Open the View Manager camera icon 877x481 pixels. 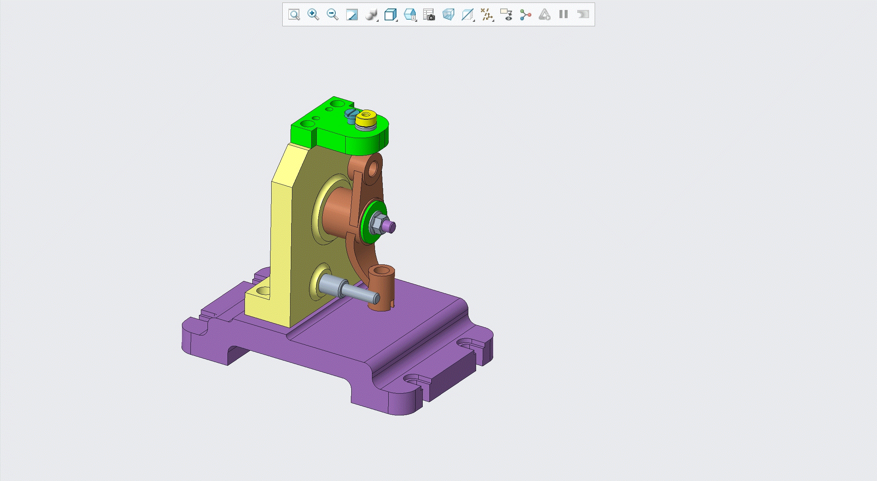[429, 15]
